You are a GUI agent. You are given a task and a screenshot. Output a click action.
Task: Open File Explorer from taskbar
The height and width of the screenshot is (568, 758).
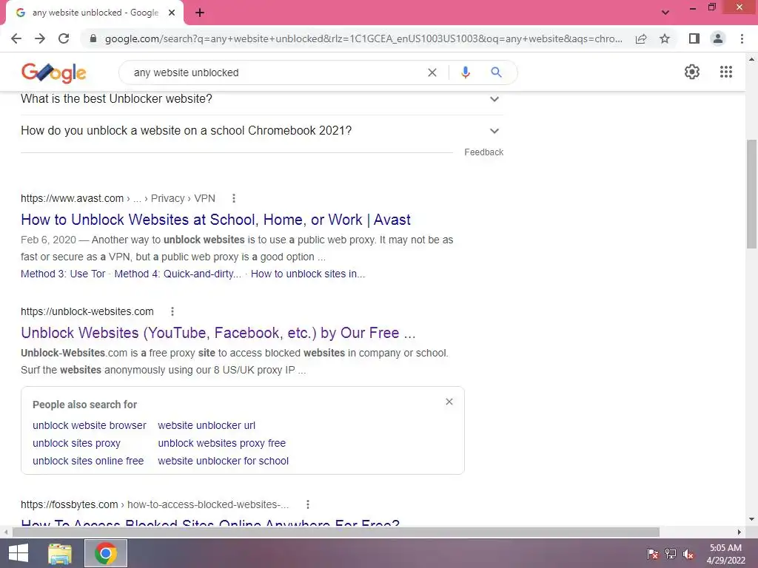click(x=60, y=553)
